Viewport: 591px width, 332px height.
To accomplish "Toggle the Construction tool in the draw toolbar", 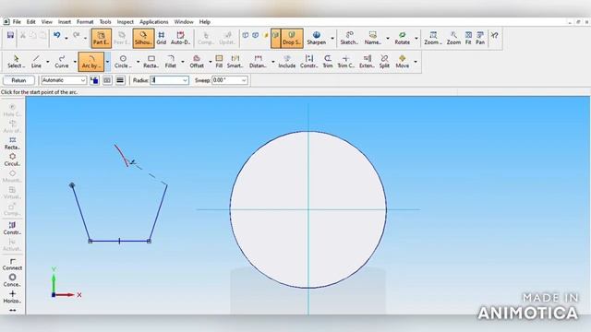I will [308, 62].
